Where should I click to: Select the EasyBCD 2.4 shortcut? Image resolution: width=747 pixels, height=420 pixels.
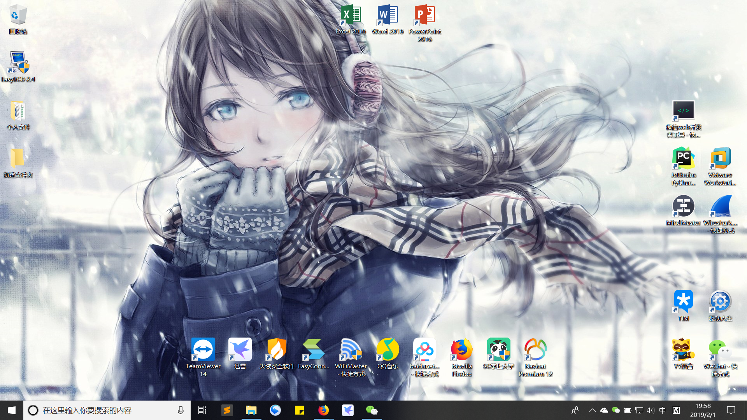point(18,63)
